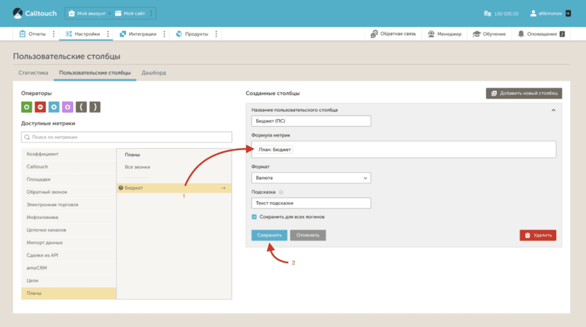Open the Мой сайт selector

pyautogui.click(x=130, y=13)
